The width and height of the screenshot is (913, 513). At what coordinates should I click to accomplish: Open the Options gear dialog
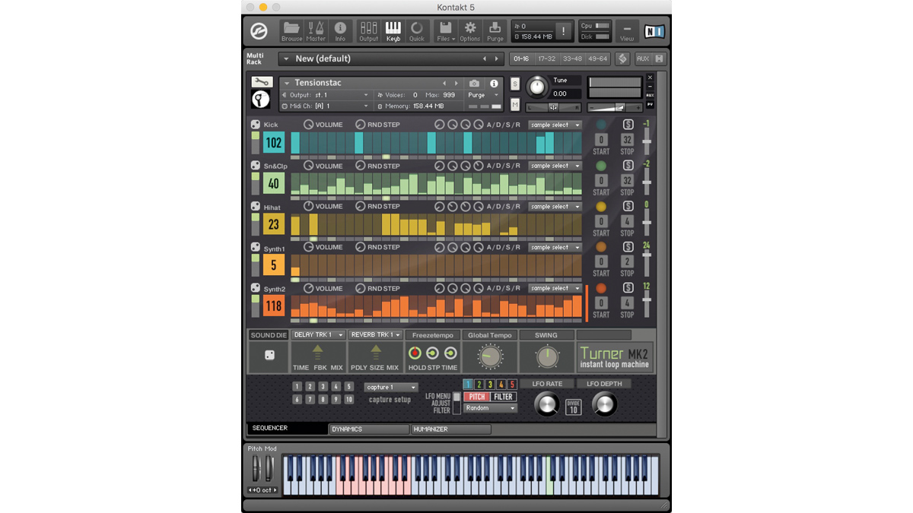click(x=470, y=31)
